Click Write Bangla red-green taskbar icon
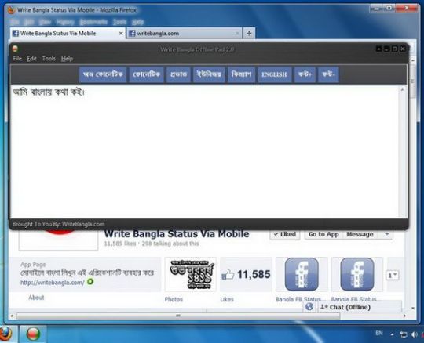 (33, 334)
